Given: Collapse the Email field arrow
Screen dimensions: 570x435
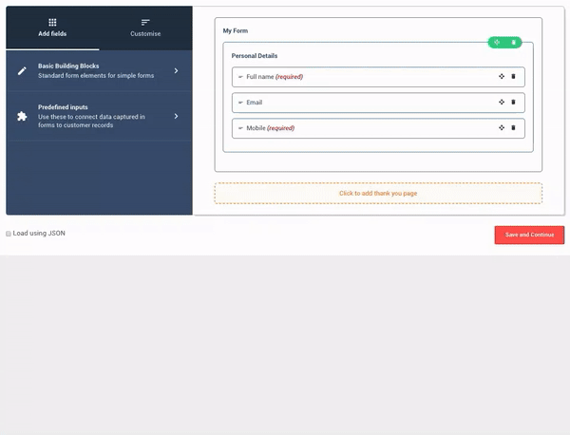Looking at the screenshot, I should (x=240, y=103).
